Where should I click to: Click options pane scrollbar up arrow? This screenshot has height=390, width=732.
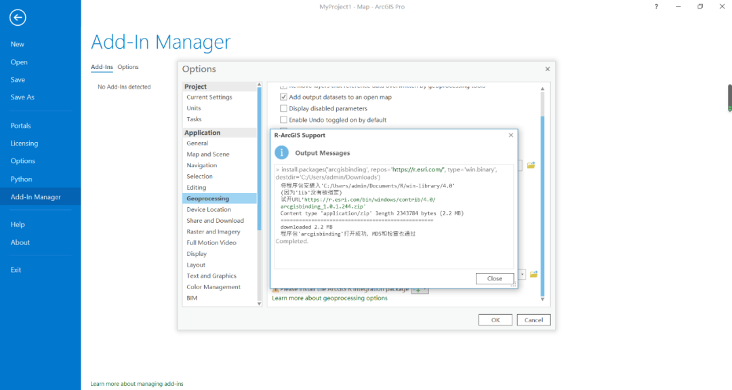tap(542, 89)
